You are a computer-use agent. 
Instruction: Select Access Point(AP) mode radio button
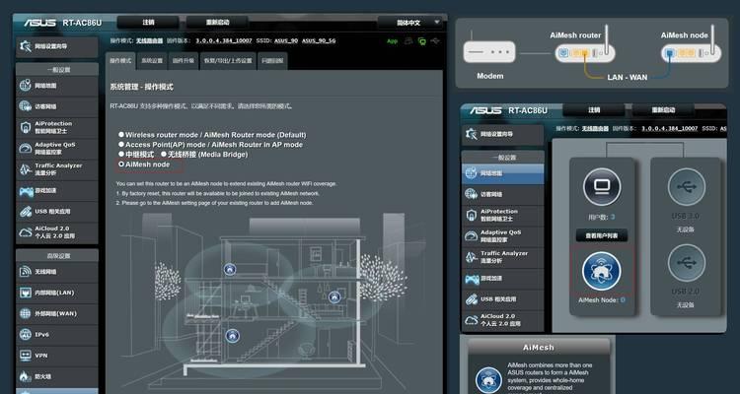coord(121,145)
